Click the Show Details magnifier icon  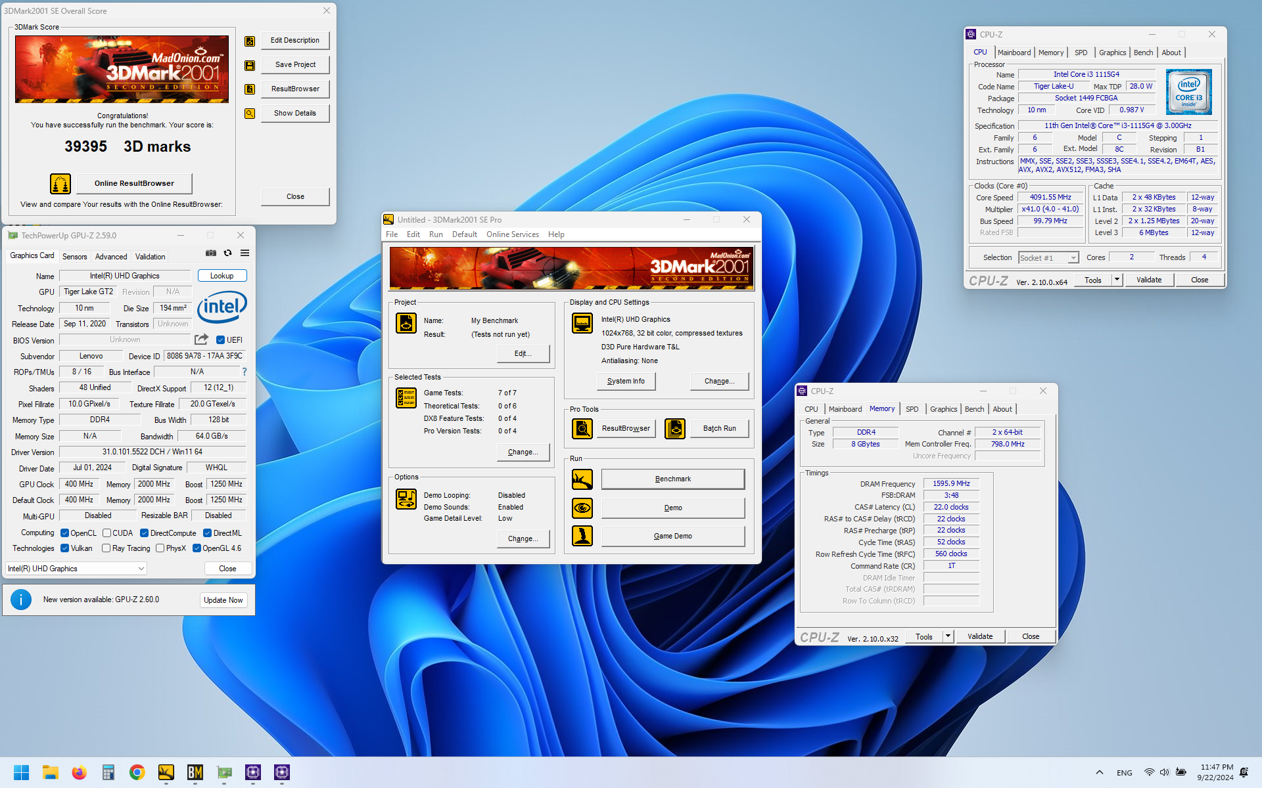pos(250,114)
